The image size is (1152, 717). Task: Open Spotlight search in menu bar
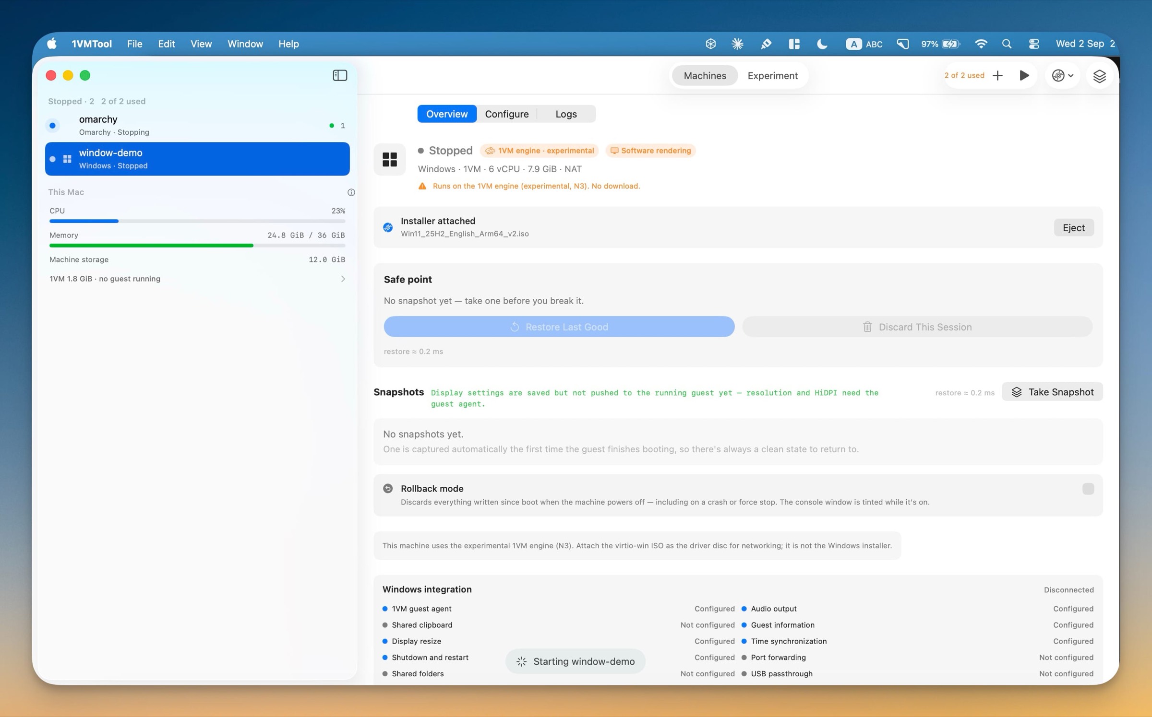pyautogui.click(x=1007, y=44)
